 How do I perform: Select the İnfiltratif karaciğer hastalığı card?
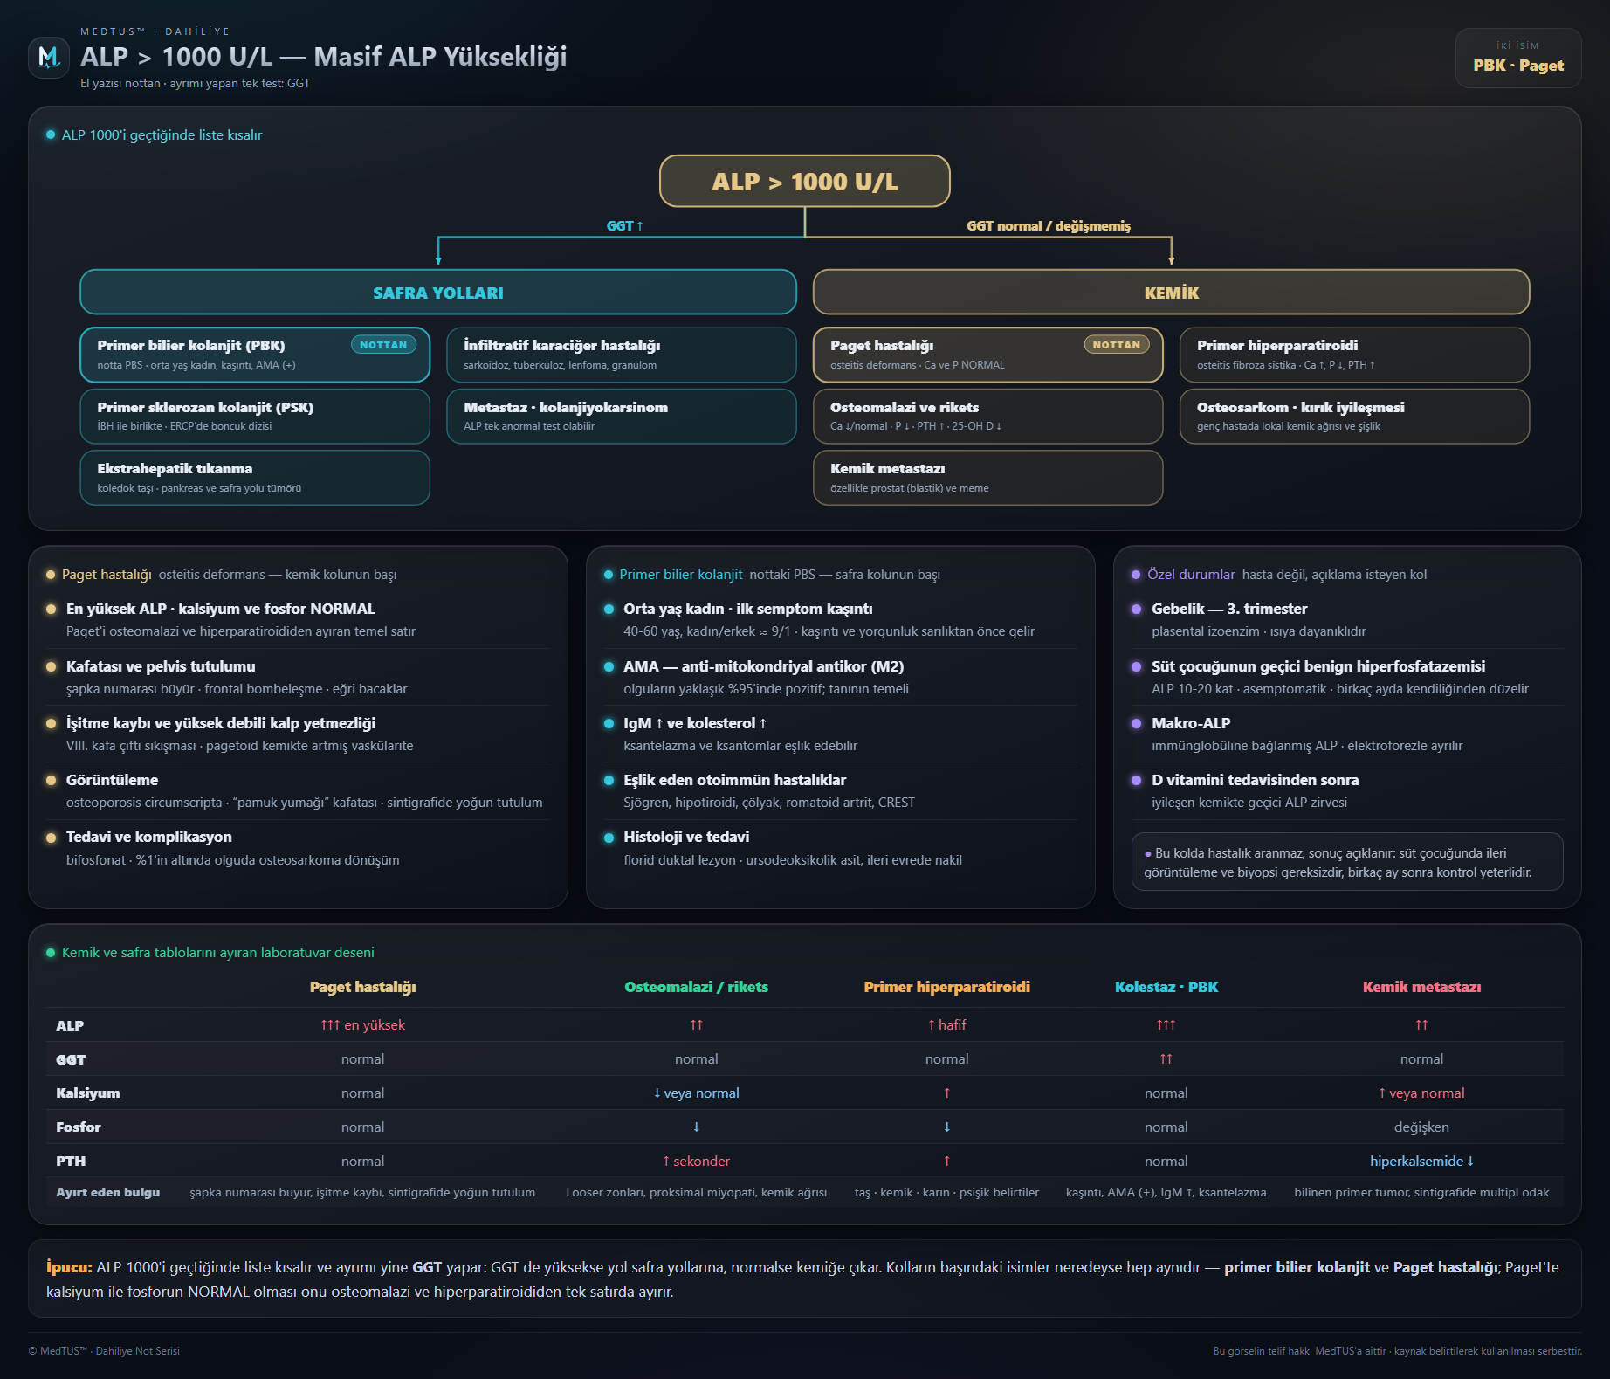[x=622, y=355]
